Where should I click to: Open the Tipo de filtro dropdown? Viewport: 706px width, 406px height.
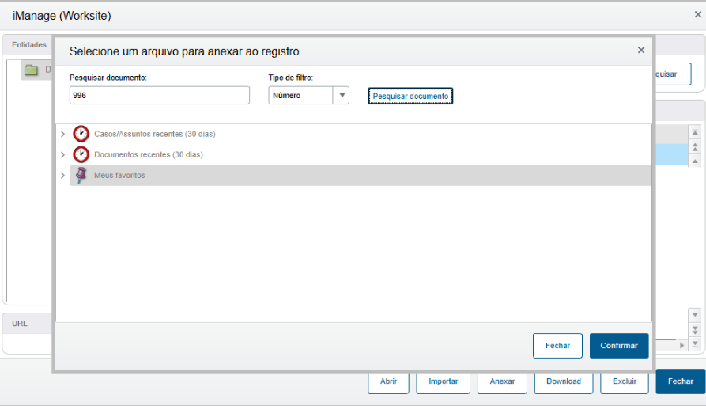click(x=342, y=96)
